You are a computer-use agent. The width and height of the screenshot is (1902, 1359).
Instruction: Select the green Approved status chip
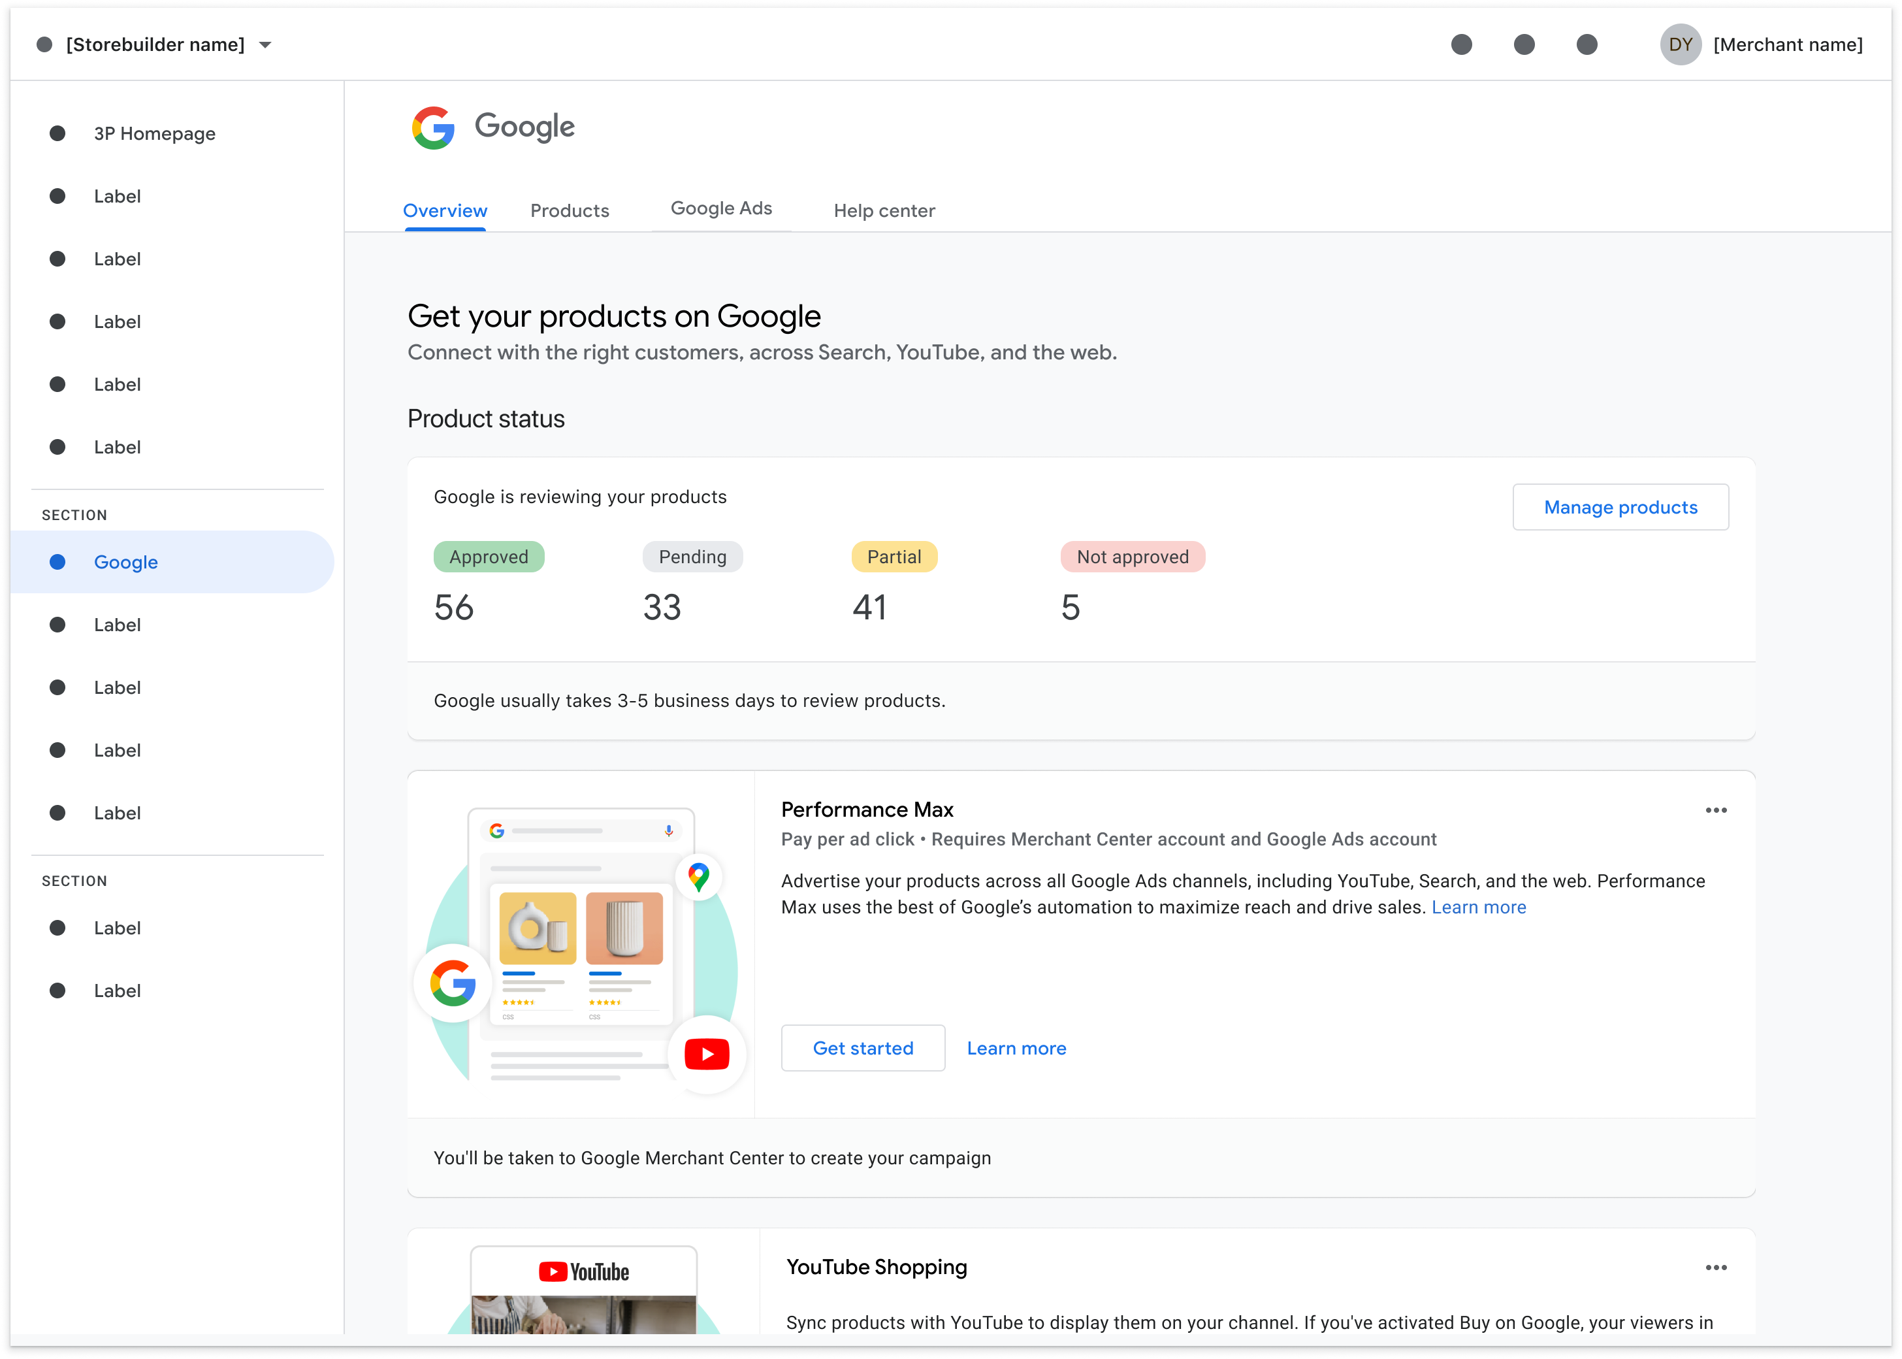(489, 557)
